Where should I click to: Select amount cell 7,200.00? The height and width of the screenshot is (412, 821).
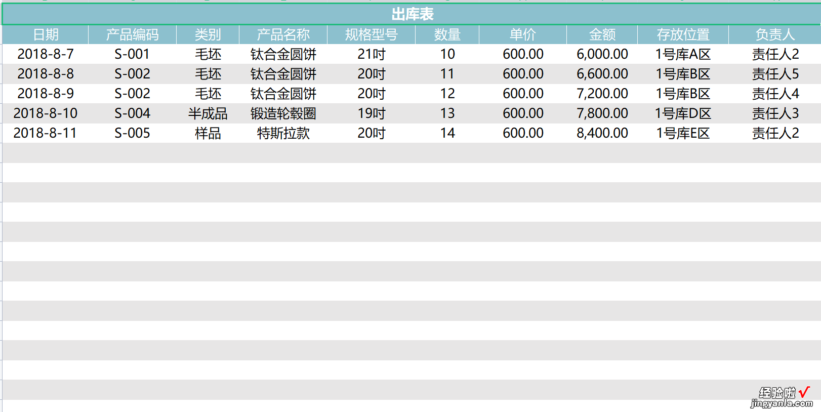(x=602, y=94)
